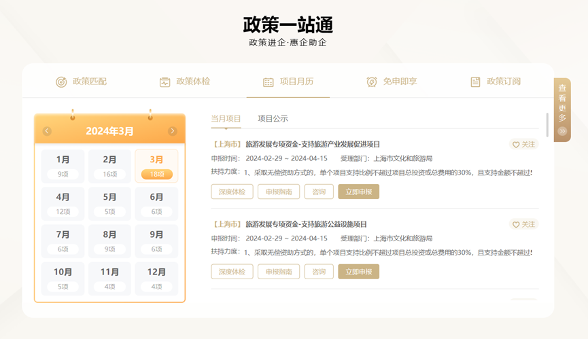Select 8月 with 9项 in calendar
The height and width of the screenshot is (339, 588).
pyautogui.click(x=110, y=241)
